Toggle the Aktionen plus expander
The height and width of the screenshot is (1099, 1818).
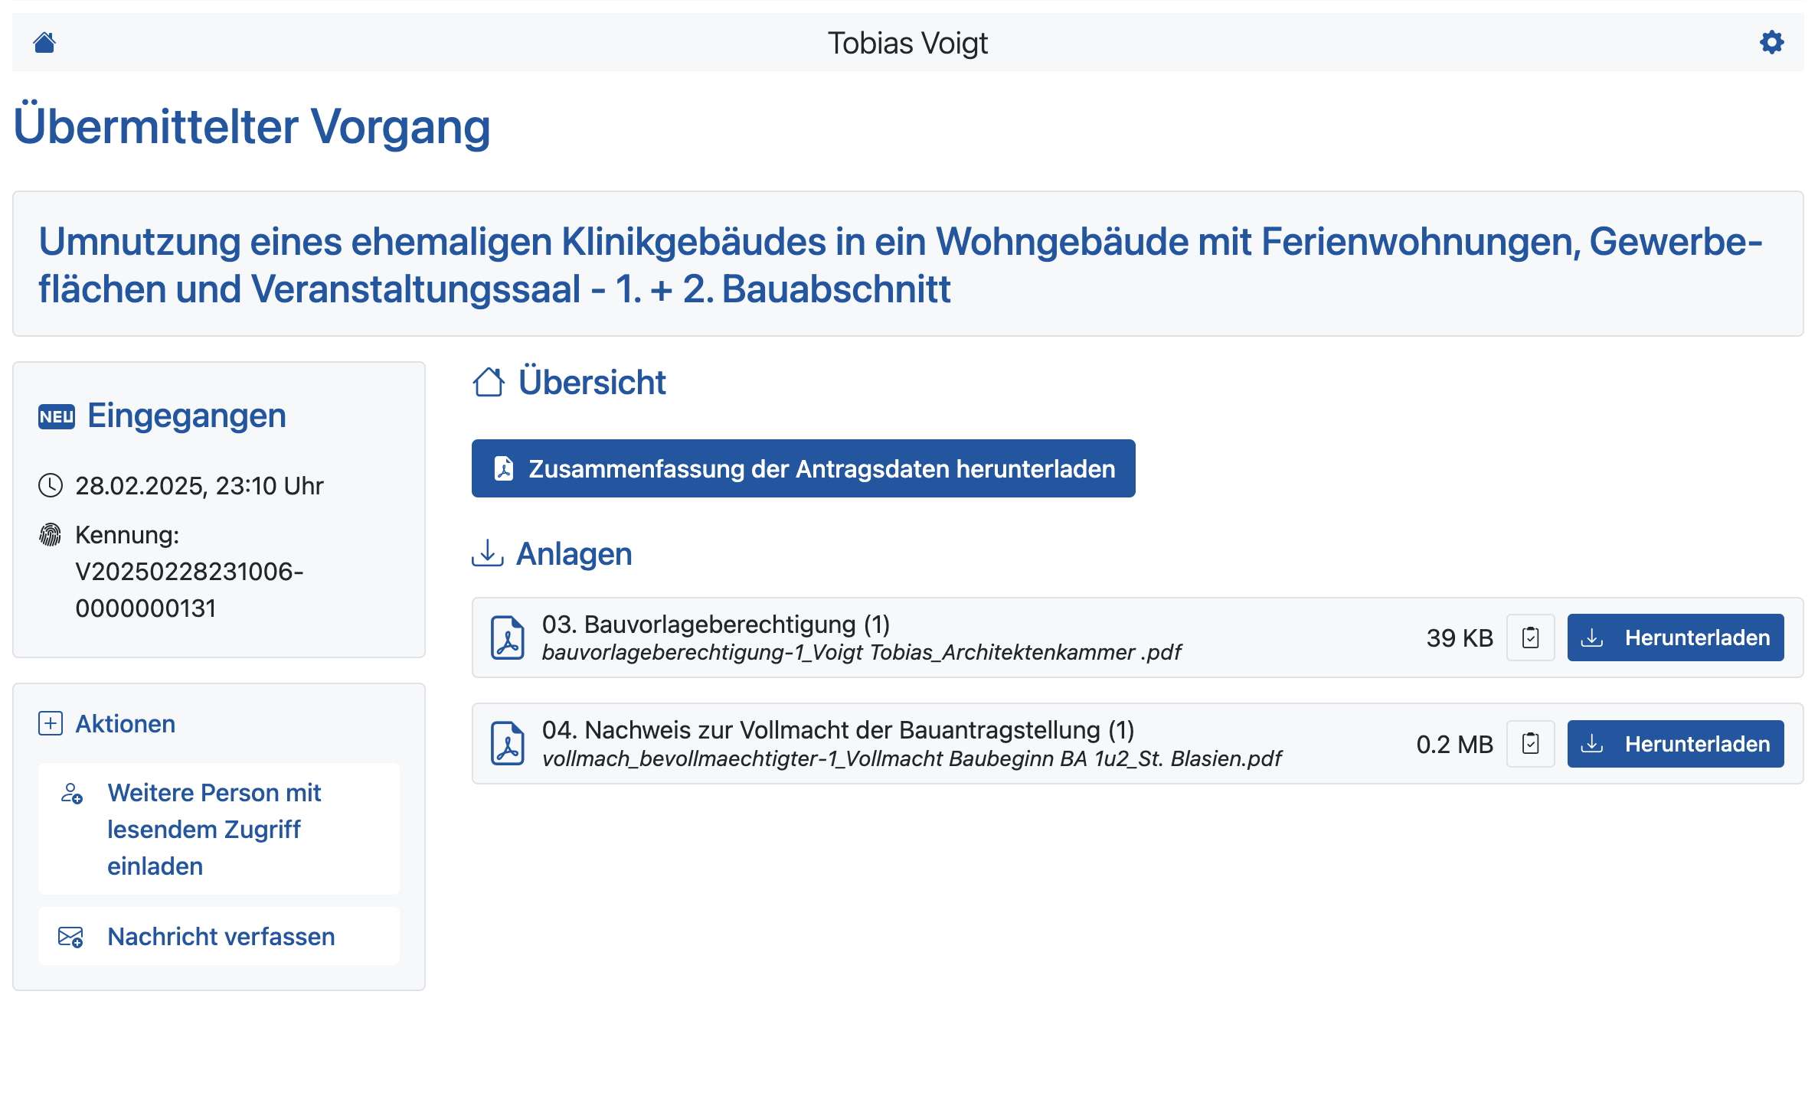51,723
